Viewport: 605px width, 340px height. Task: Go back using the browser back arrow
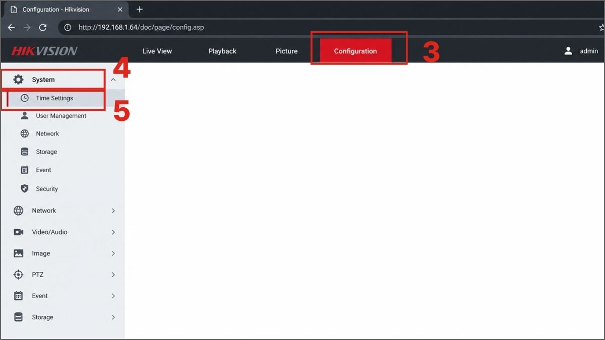tap(12, 27)
